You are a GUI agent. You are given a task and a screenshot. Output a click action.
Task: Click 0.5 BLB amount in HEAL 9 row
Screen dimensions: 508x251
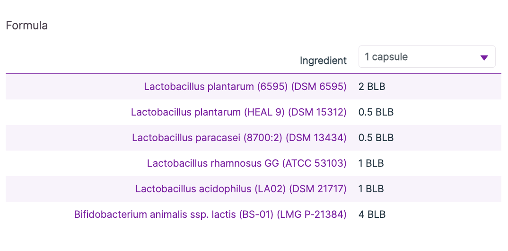pos(376,112)
